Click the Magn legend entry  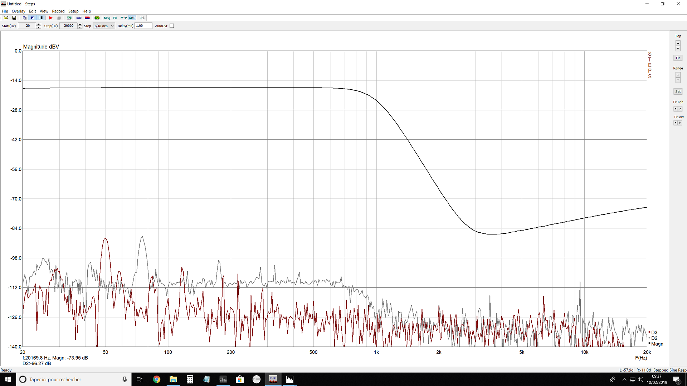(x=656, y=344)
